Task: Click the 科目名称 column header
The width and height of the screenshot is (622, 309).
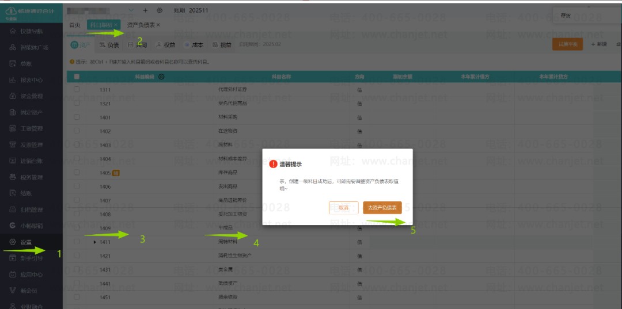Action: click(281, 77)
